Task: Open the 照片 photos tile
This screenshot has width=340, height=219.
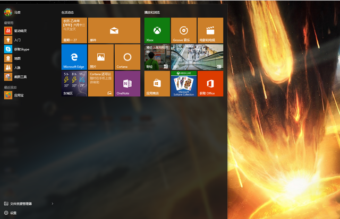Action: point(101,57)
